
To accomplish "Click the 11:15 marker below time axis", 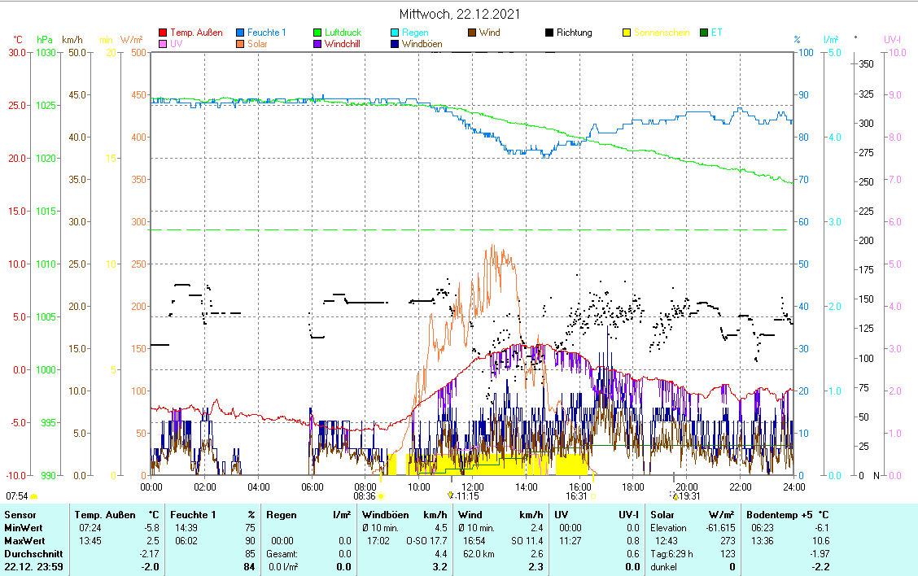I will (466, 495).
